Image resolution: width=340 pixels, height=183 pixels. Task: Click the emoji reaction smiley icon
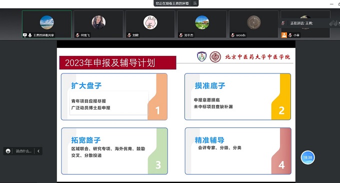pos(8,151)
